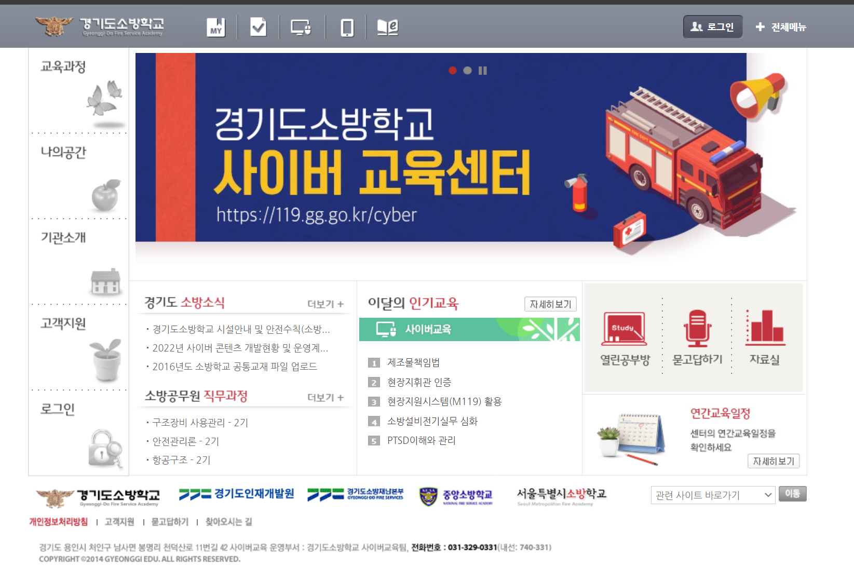Image resolution: width=854 pixels, height=581 pixels.
Task: Select the monitor-and-mouse cyber education icon
Action: 302,26
